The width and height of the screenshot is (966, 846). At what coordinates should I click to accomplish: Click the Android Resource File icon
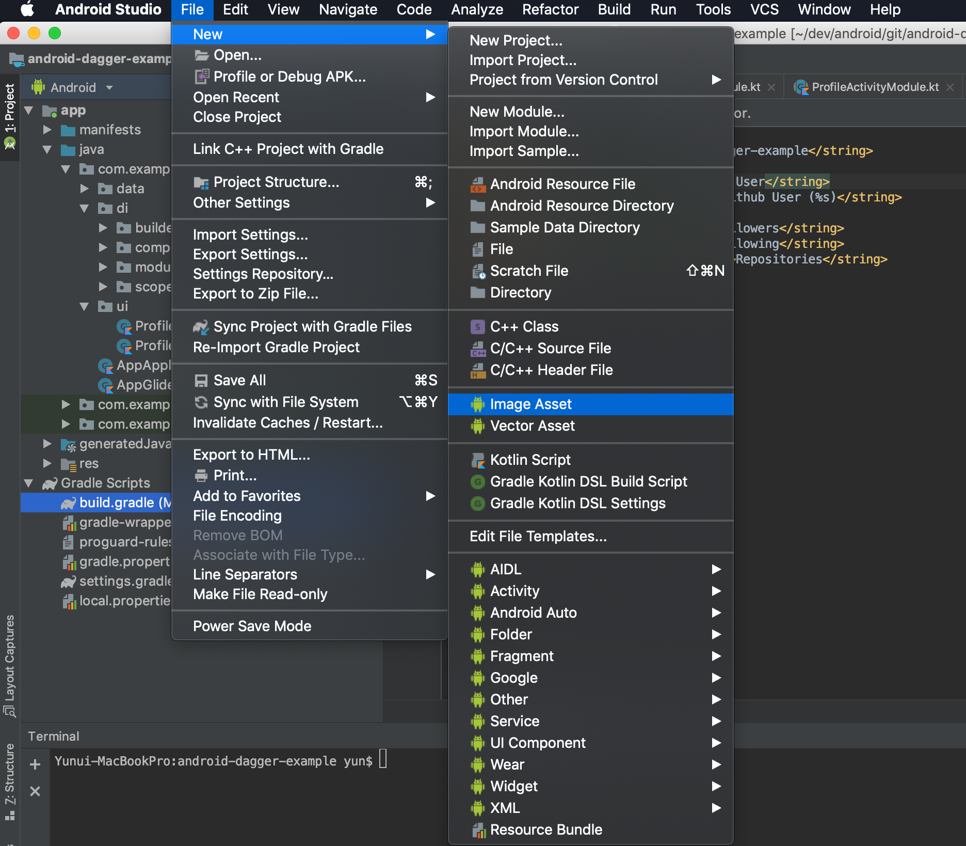[478, 184]
